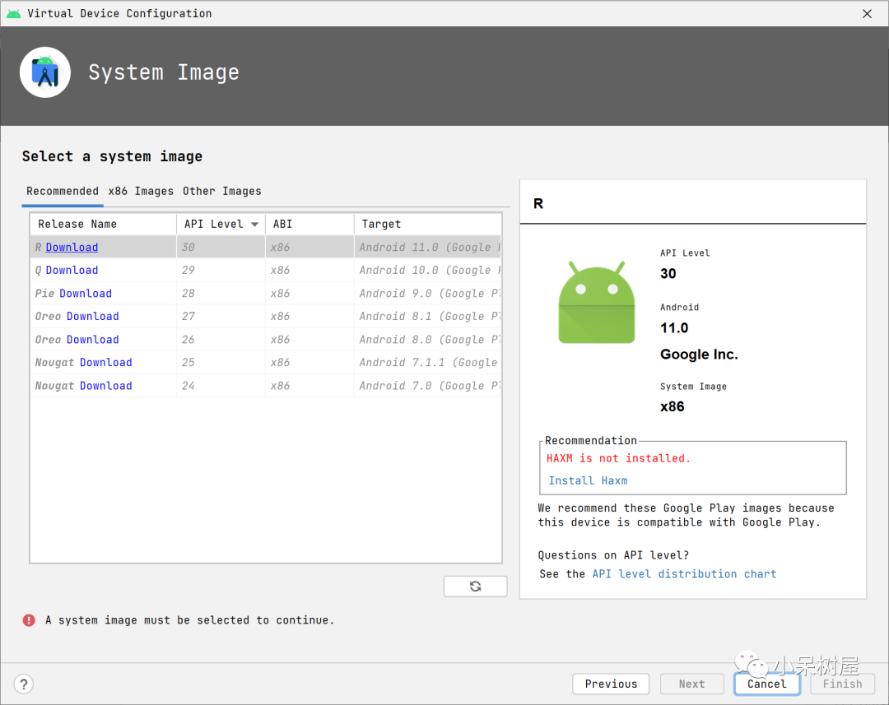Download the R system image

tap(72, 248)
